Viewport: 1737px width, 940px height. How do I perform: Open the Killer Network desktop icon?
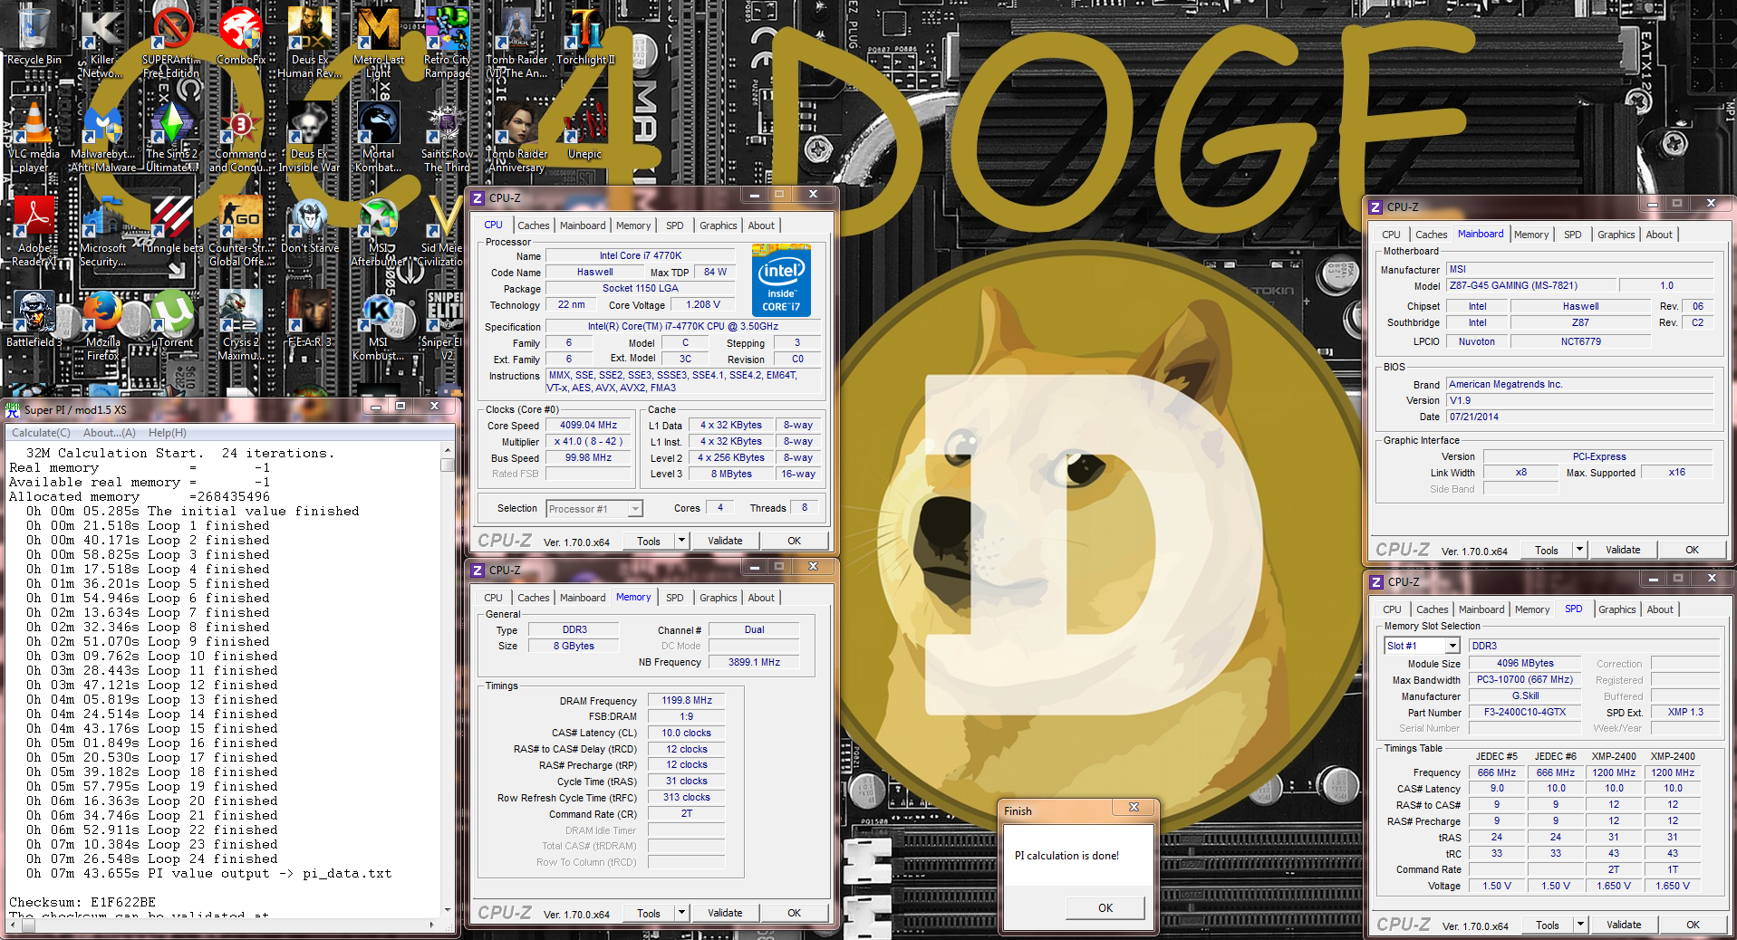click(x=102, y=42)
